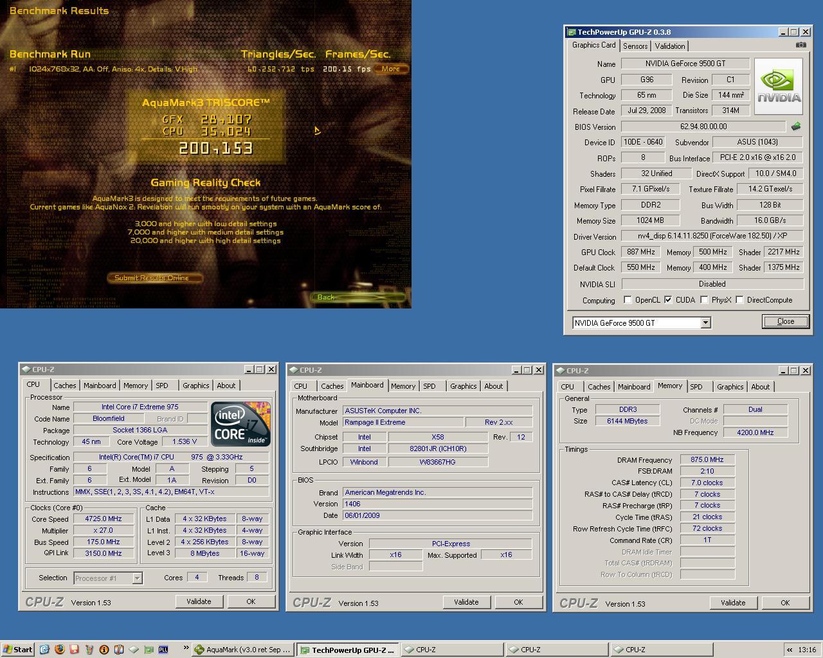Viewport: 823px width, 658px height.
Task: Enable the OpenCL checkbox in GPU-Z
Action: click(x=628, y=300)
